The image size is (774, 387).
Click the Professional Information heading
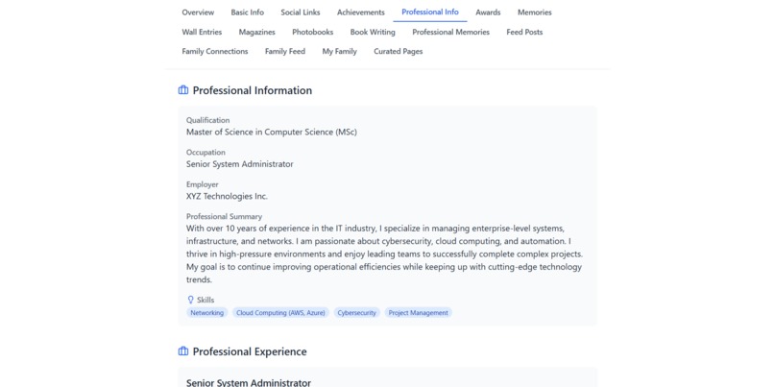tap(253, 90)
